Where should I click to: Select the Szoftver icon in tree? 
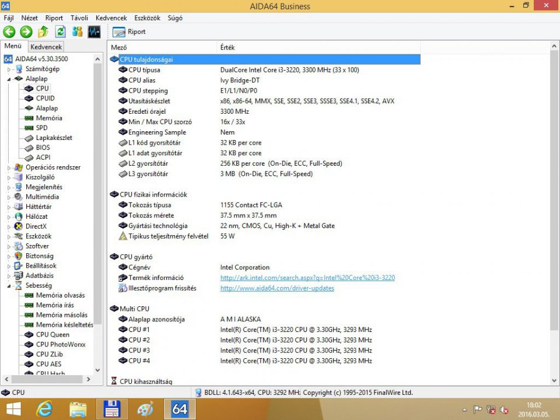[18, 246]
